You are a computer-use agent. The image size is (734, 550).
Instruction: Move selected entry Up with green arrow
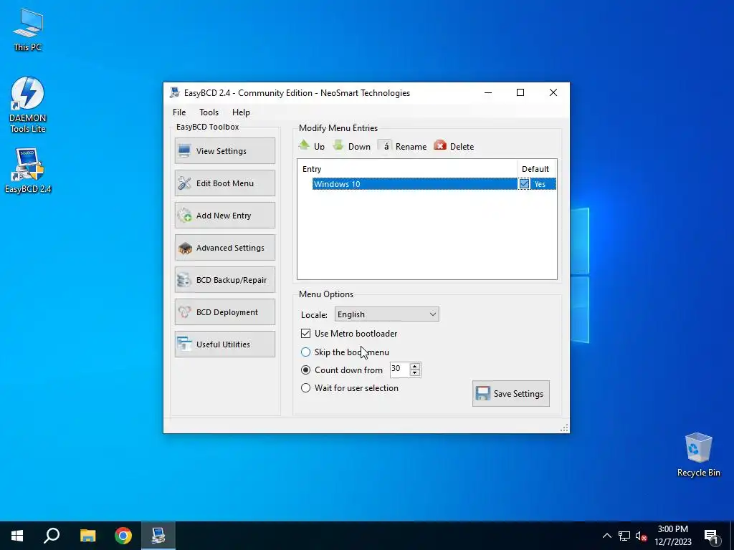[x=312, y=146]
